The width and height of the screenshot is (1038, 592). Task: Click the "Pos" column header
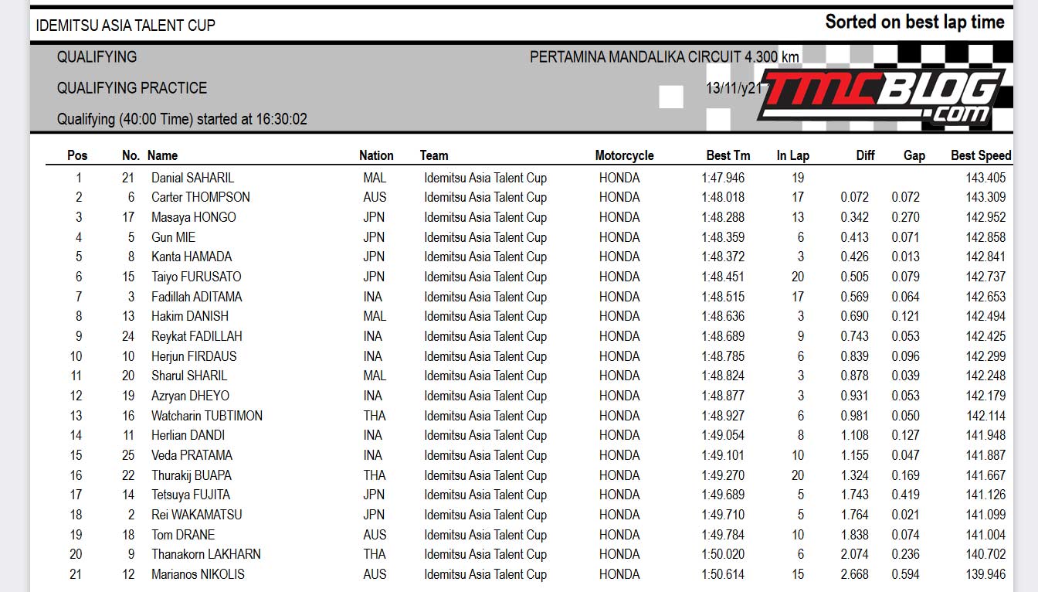[77, 155]
